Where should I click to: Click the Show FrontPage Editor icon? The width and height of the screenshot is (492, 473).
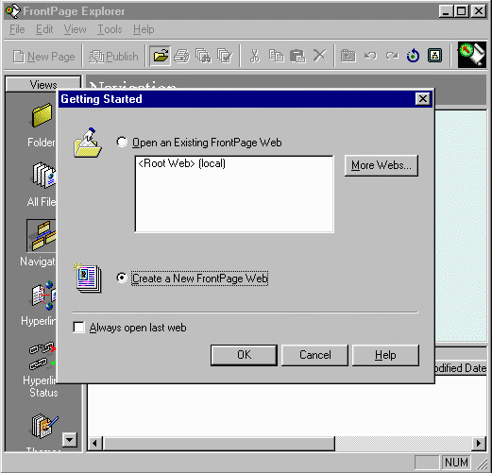click(434, 56)
